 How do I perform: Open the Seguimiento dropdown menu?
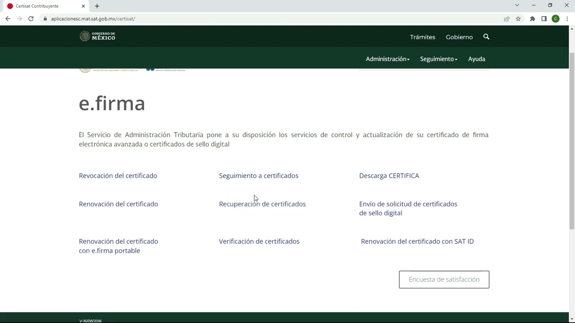(438, 59)
